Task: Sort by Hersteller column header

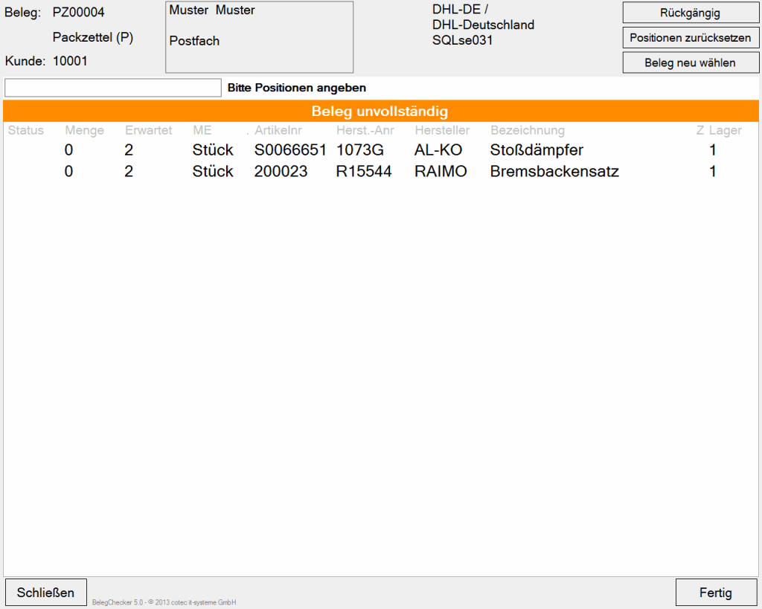Action: [442, 130]
